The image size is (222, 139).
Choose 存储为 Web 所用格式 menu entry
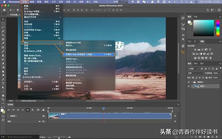(x=80, y=54)
